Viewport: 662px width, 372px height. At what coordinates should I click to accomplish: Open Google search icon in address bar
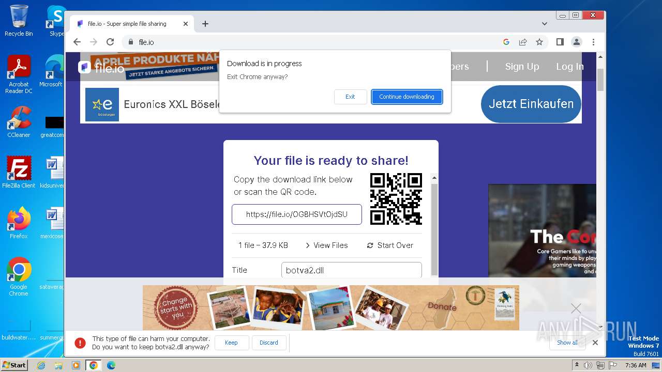506,42
